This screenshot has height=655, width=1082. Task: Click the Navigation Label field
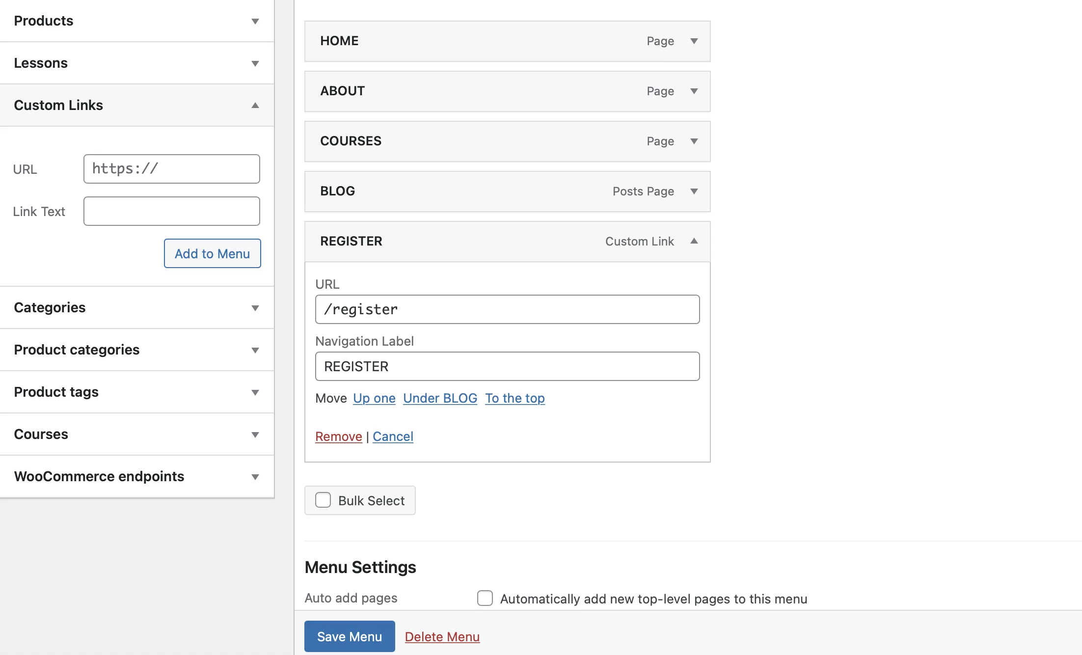pyautogui.click(x=508, y=366)
